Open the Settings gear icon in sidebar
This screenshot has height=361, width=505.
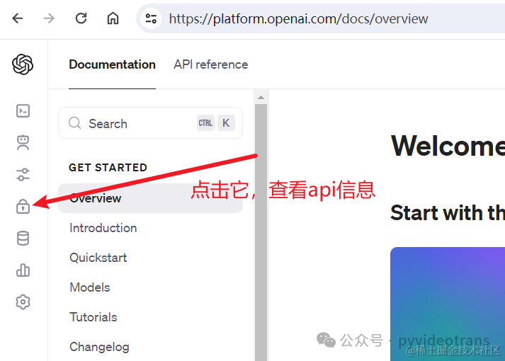pos(23,302)
